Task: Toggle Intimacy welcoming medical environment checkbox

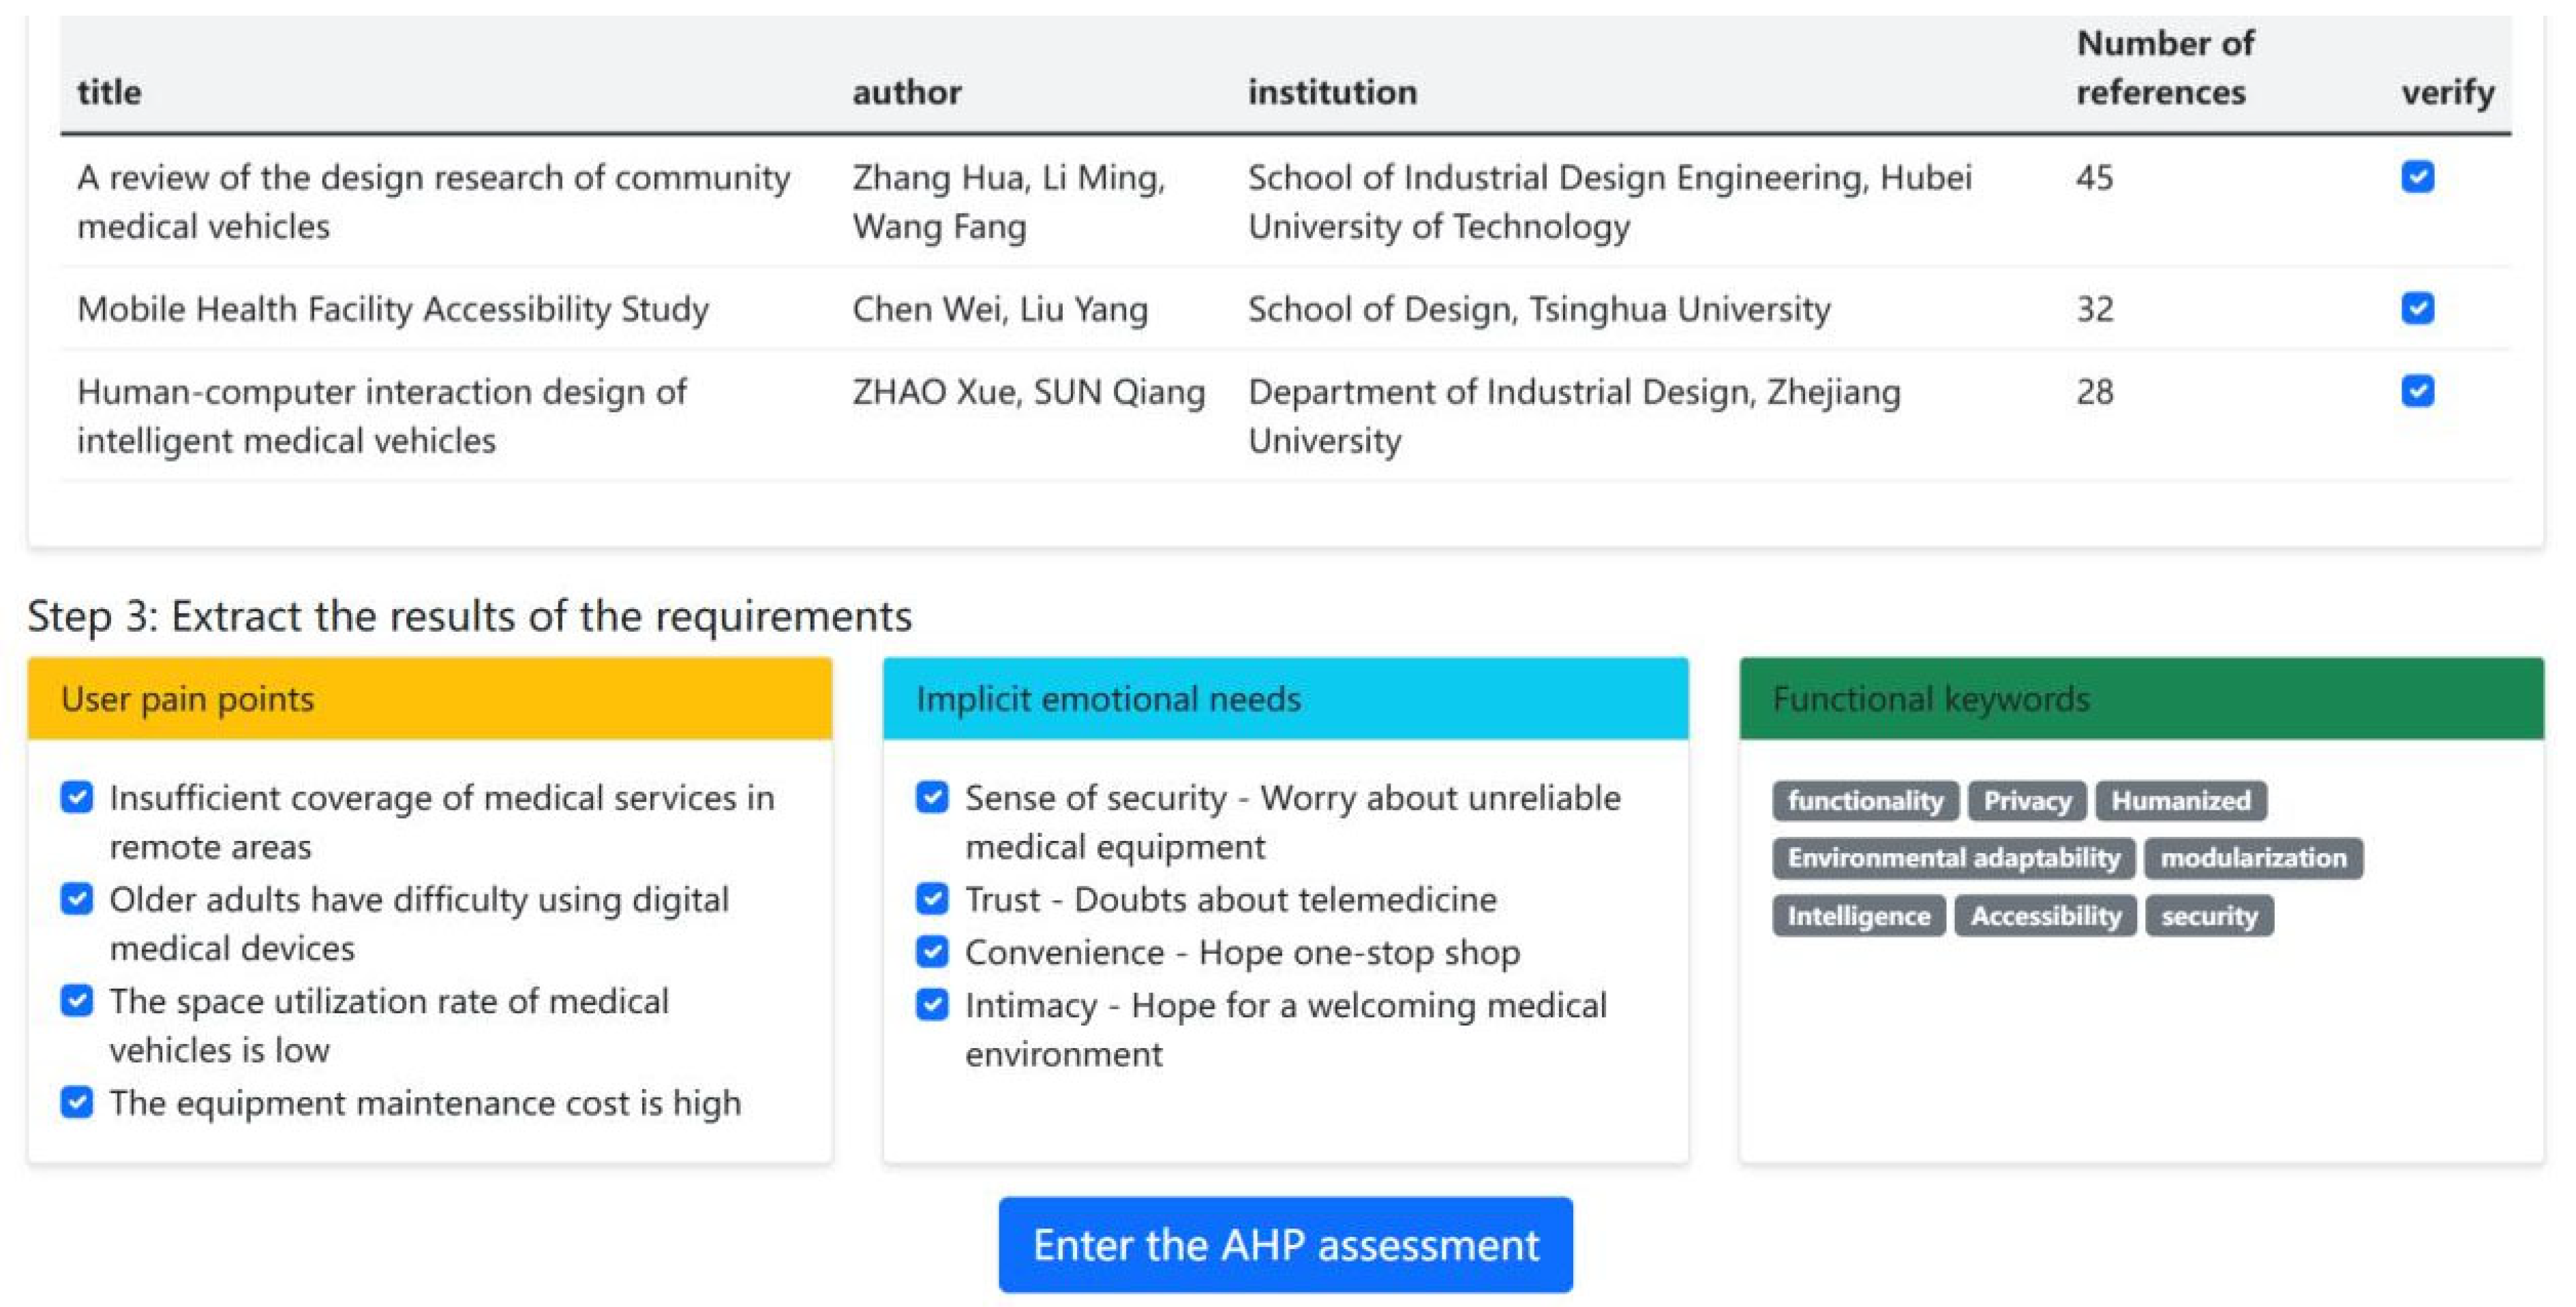Action: [x=932, y=1004]
